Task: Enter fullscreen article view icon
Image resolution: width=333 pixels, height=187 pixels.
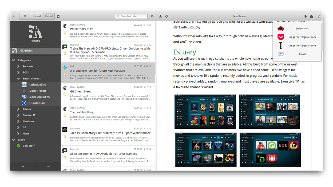Action: pyautogui.click(x=319, y=16)
